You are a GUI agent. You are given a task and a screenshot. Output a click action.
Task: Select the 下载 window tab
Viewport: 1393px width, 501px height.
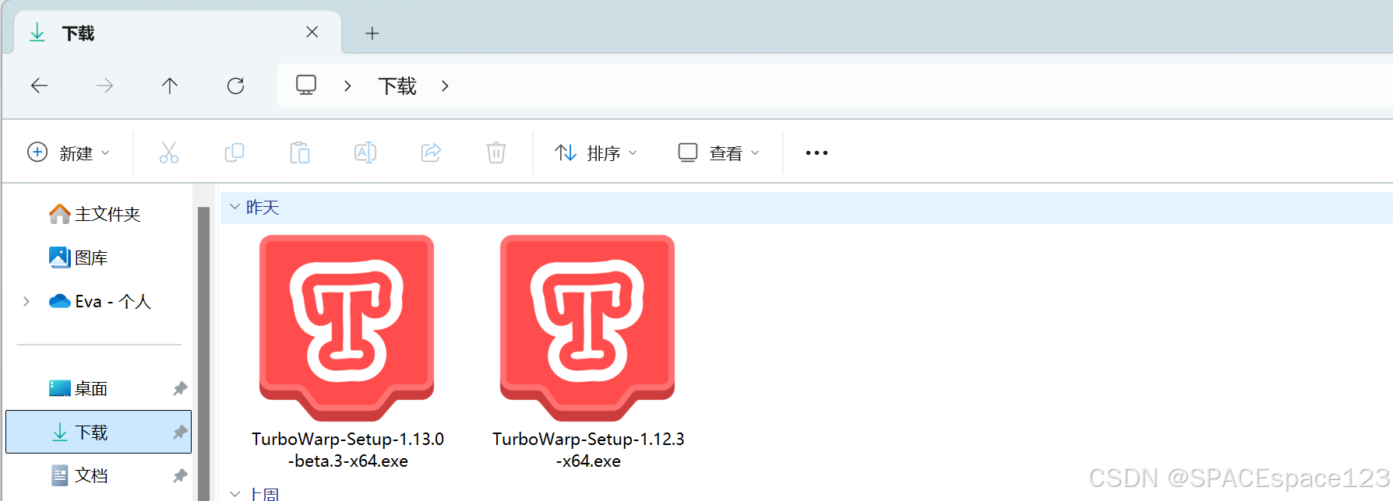[x=178, y=33]
